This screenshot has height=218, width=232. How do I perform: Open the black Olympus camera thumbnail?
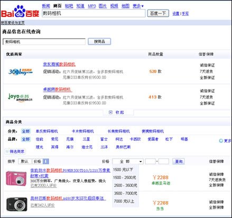(17, 204)
